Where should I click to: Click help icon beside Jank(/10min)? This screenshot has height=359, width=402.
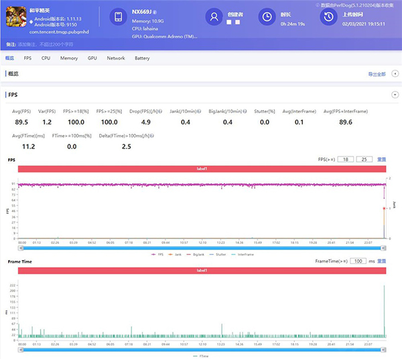tap(200, 112)
